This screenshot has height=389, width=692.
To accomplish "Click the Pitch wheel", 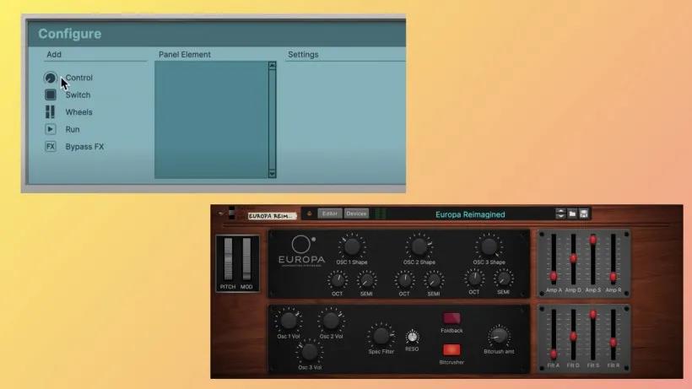I will coord(228,259).
